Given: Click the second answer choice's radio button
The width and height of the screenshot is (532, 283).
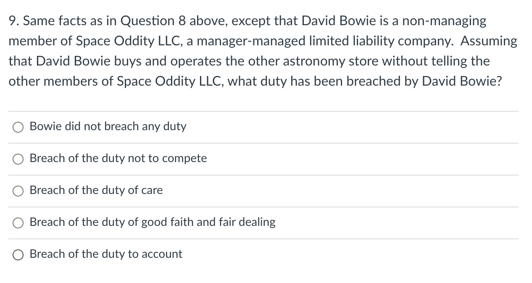Looking at the screenshot, I should tap(18, 159).
